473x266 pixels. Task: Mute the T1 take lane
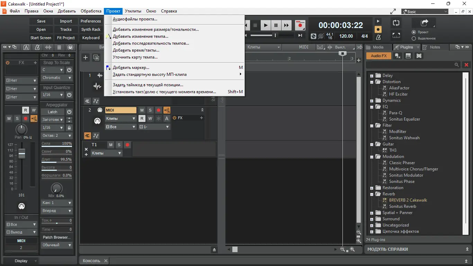tap(111, 145)
